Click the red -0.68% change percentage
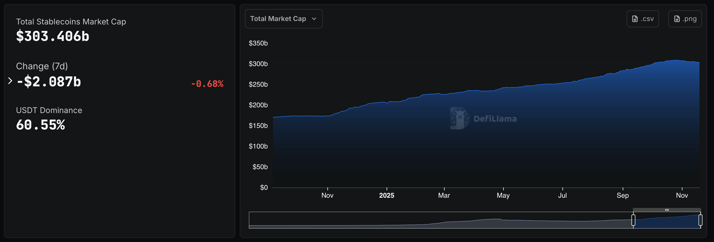The width and height of the screenshot is (714, 242). pos(207,84)
